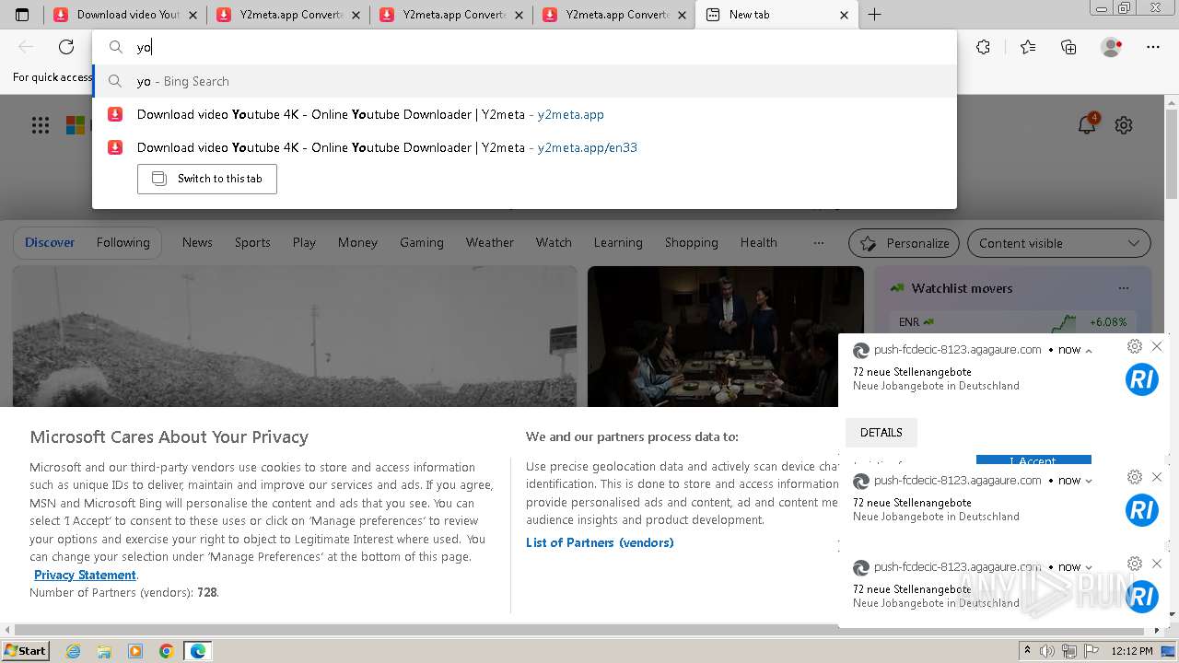
Task: Select the Discover feed tab
Action: click(50, 242)
